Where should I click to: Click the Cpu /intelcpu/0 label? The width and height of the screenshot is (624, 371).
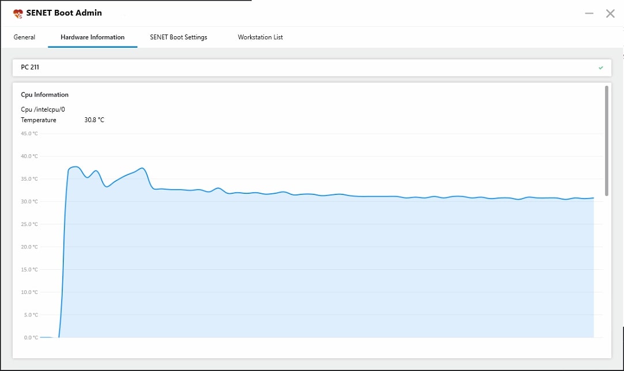(x=43, y=109)
